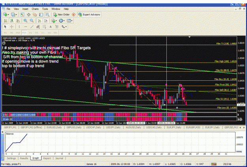
Task: Select the trendline drawing tool
Action: point(32,27)
